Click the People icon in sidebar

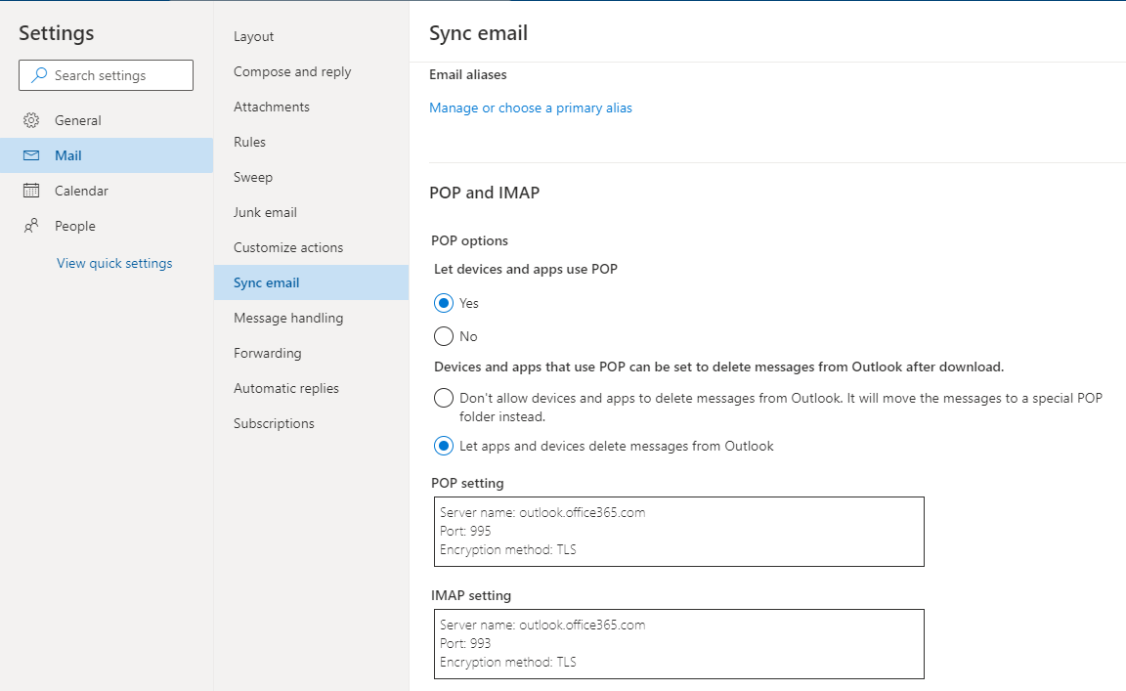(31, 226)
